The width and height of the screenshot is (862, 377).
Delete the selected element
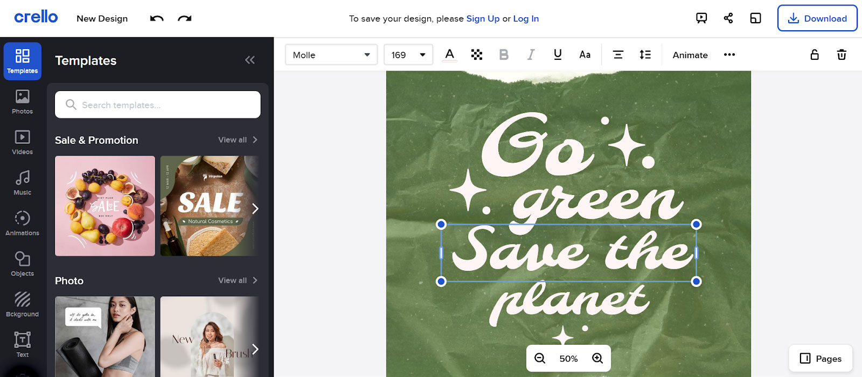pyautogui.click(x=842, y=54)
